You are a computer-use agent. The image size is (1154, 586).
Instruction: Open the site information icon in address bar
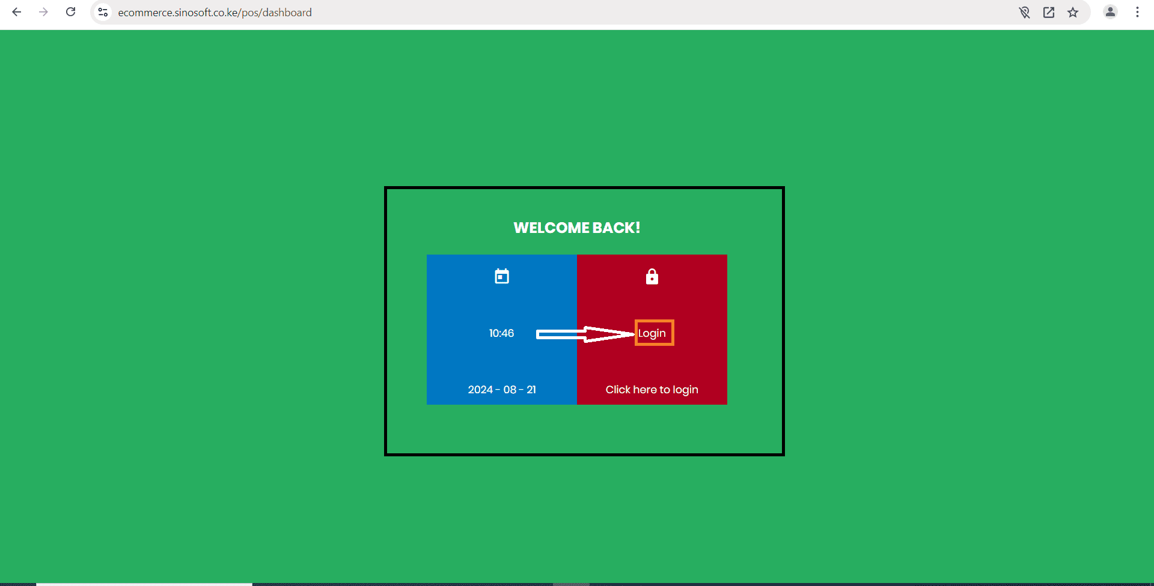102,12
